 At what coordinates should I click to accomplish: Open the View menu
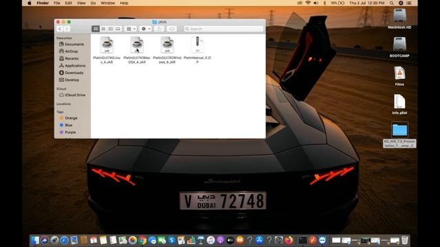[81, 3]
